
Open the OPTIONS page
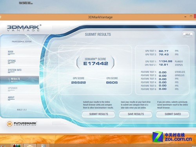pyautogui.click(x=12, y=61)
